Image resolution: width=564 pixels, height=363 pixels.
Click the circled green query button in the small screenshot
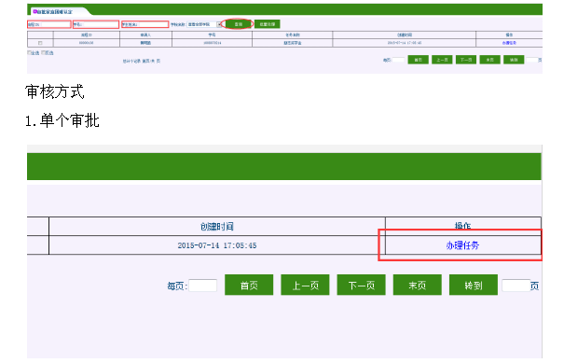tap(239, 24)
